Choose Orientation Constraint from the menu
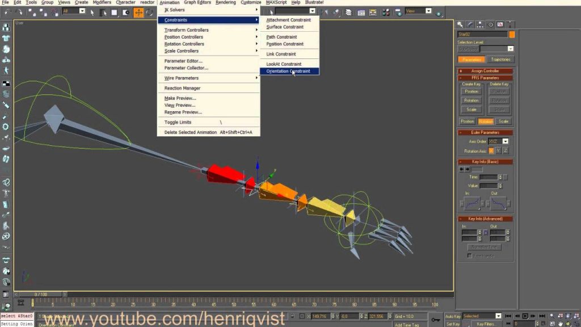 [x=290, y=71]
